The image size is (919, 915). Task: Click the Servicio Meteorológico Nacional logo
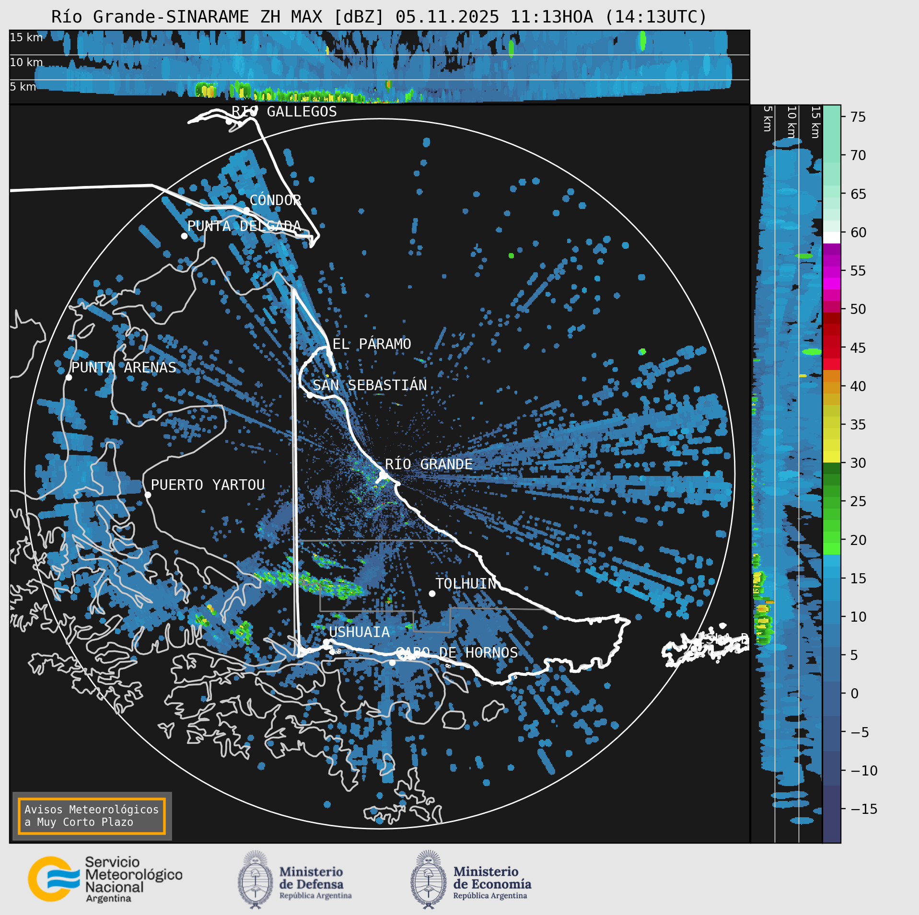pos(105,879)
